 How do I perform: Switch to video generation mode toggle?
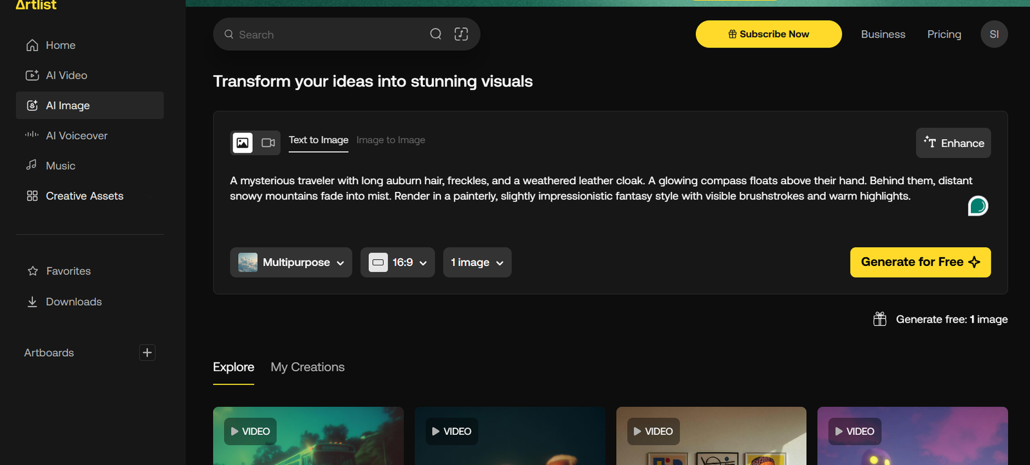click(268, 142)
